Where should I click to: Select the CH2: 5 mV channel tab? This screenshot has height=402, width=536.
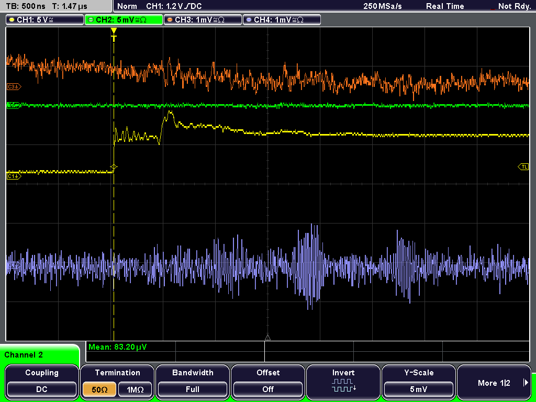[x=124, y=20]
